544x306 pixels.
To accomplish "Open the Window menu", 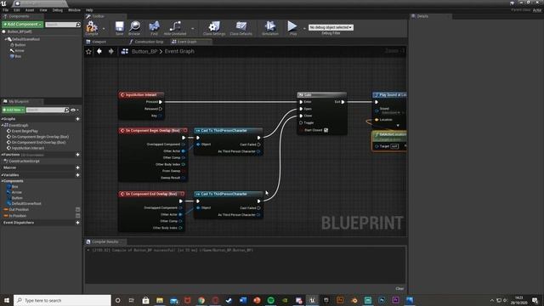I will (x=74, y=10).
